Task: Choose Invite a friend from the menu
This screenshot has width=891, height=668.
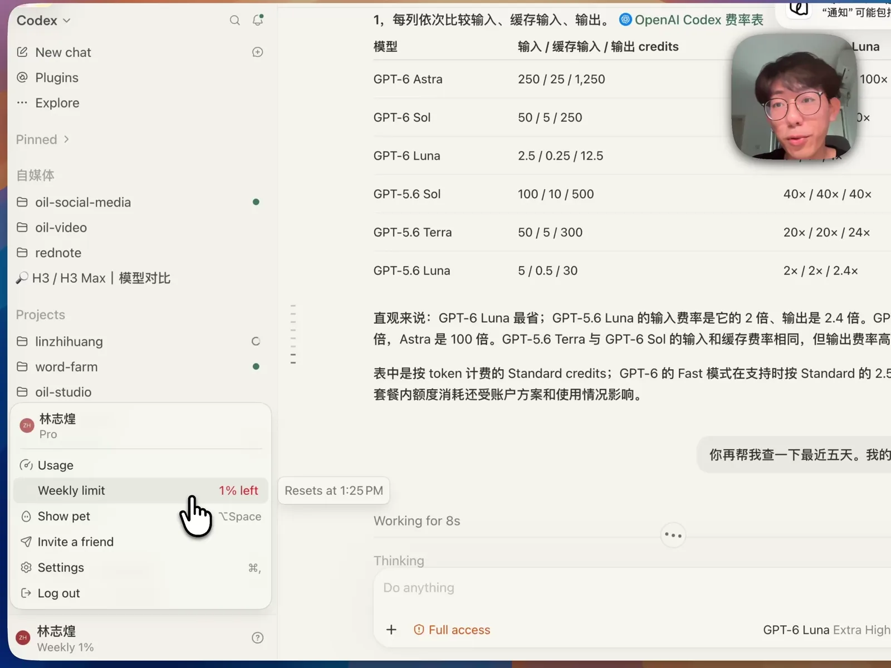Action: (x=140, y=542)
